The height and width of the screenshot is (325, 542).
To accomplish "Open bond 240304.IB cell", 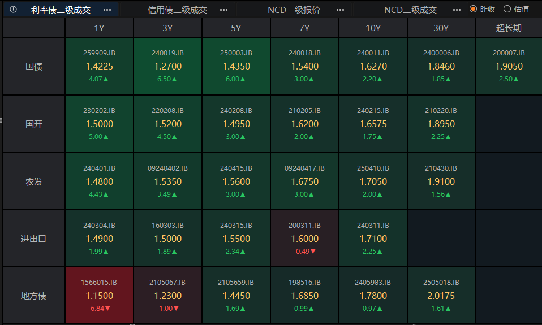I will click(x=99, y=239).
